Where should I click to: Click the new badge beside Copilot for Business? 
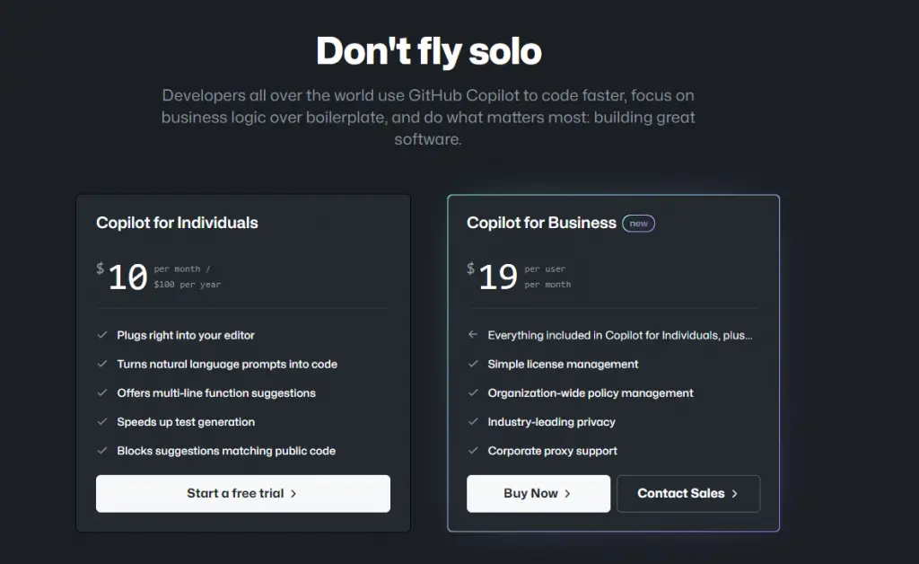point(638,224)
